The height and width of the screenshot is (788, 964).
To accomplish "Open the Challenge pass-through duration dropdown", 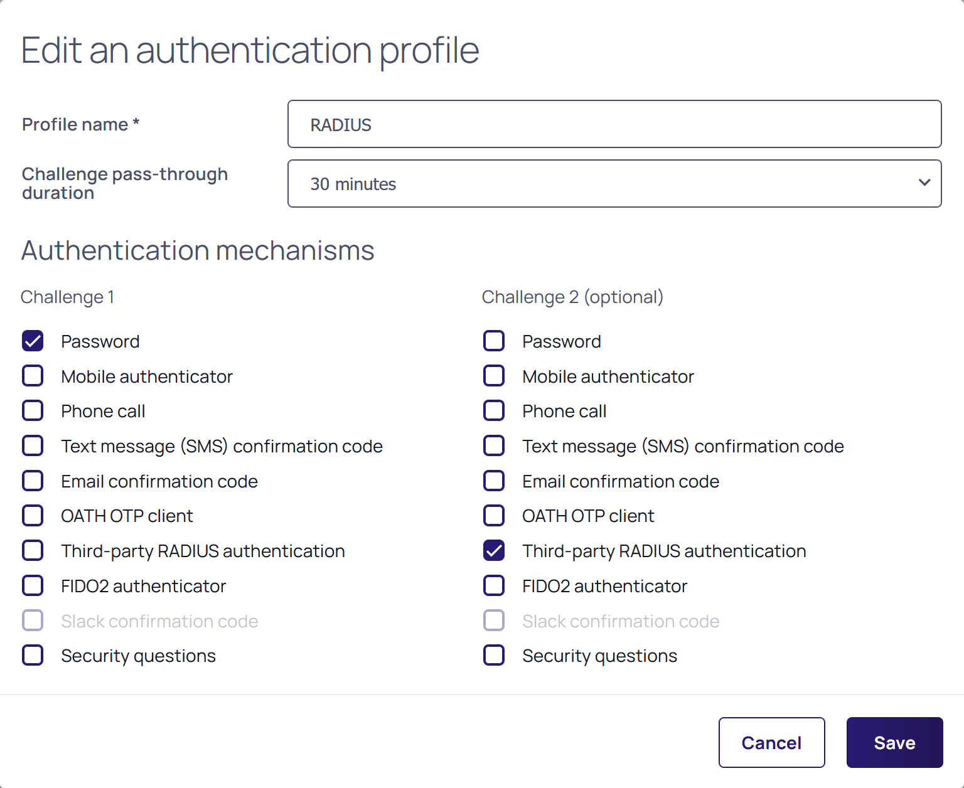I will [x=614, y=184].
